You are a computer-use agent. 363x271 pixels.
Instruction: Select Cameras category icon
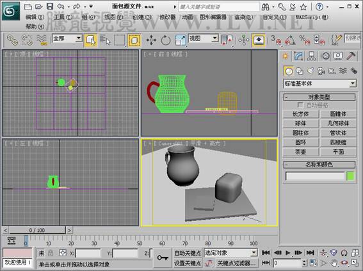[x=321, y=71]
